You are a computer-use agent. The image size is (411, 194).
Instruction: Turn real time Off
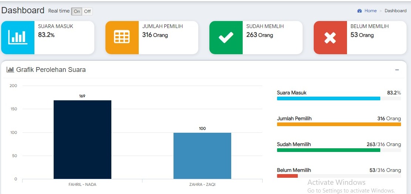(87, 11)
